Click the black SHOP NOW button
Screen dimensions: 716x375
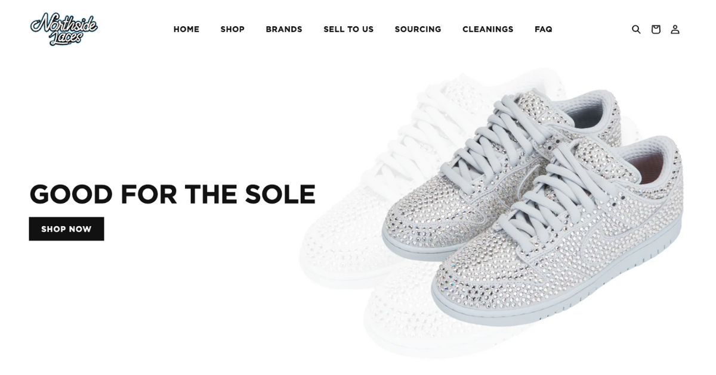(66, 229)
